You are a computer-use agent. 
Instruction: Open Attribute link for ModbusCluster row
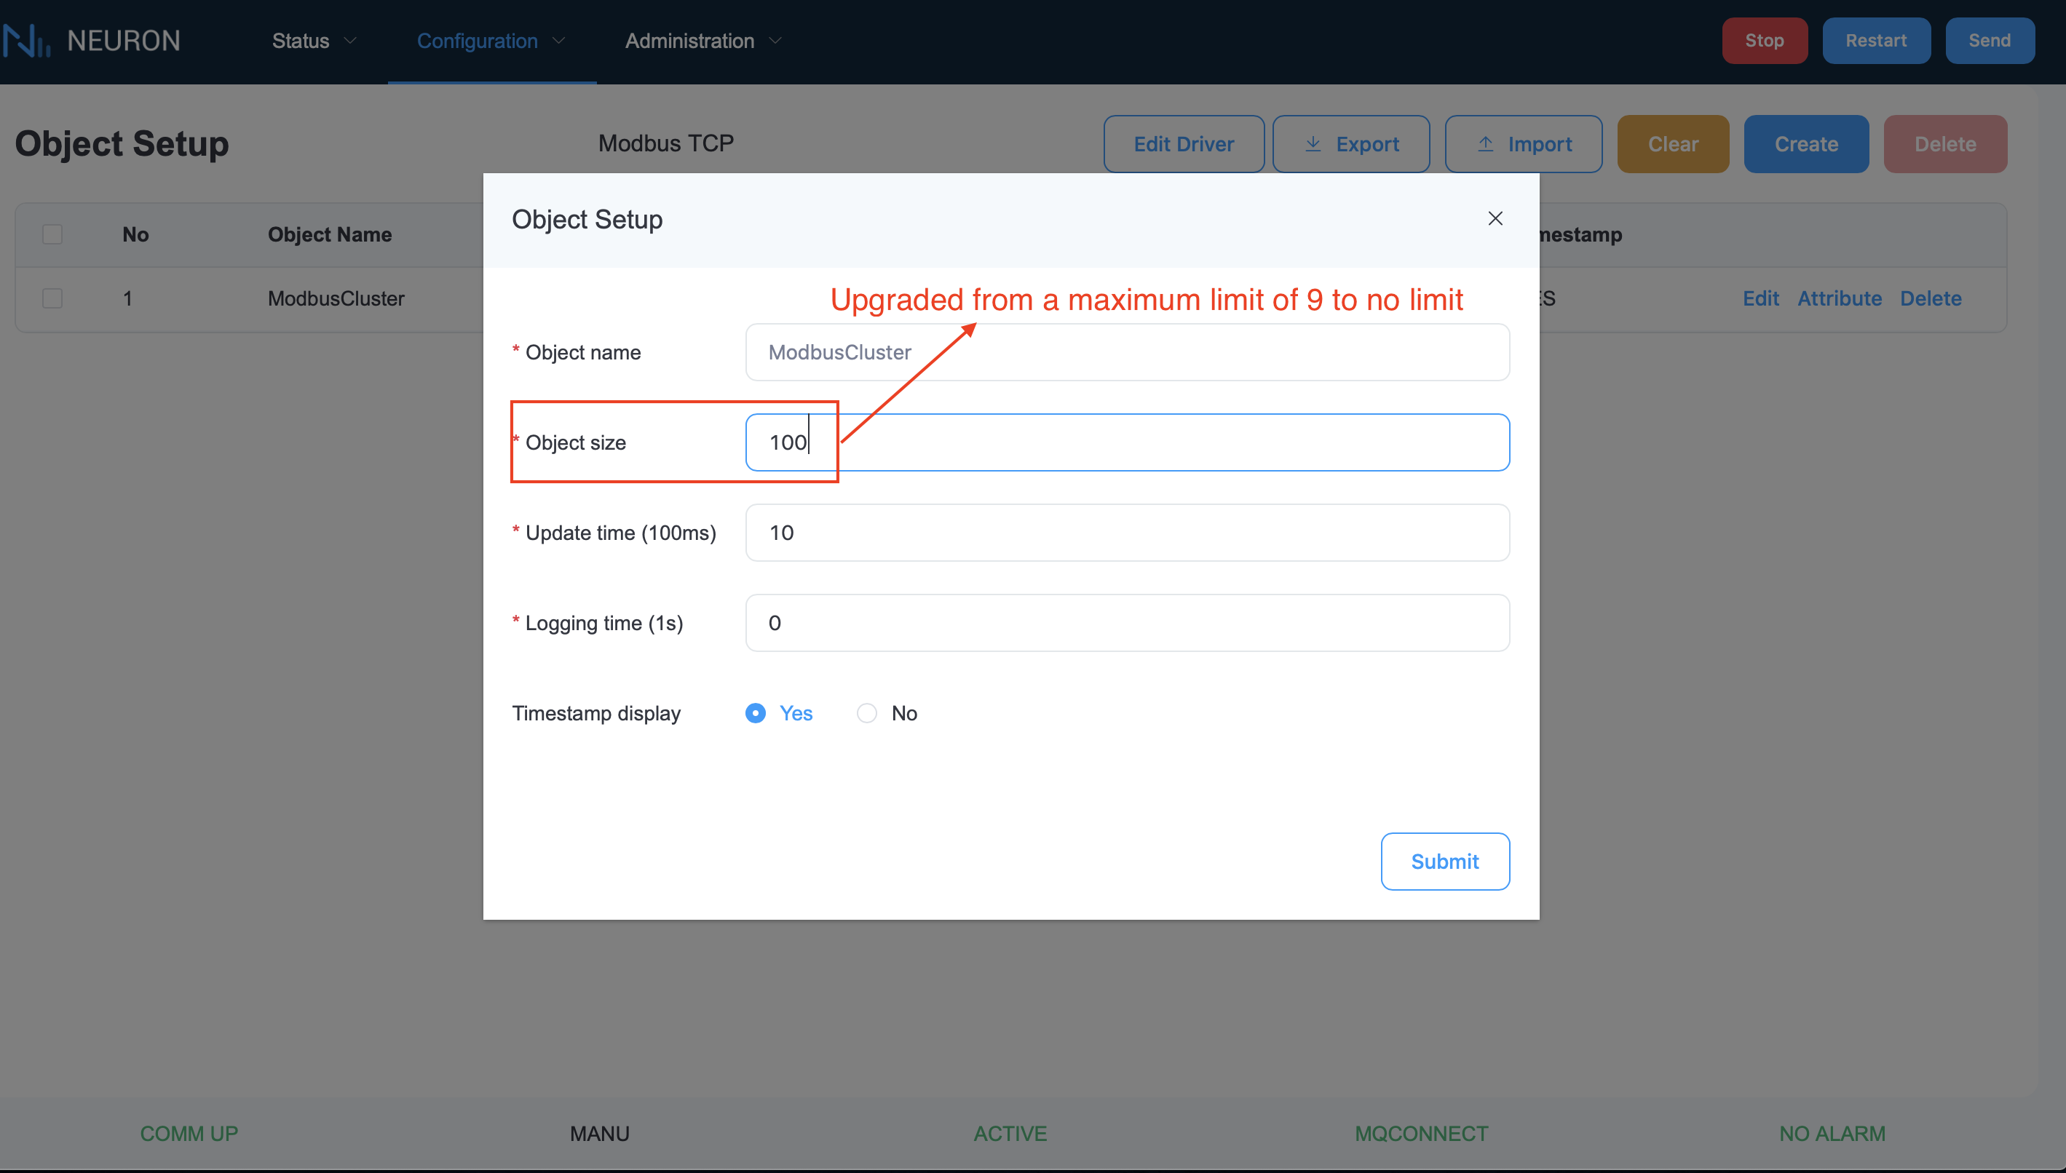(x=1840, y=298)
